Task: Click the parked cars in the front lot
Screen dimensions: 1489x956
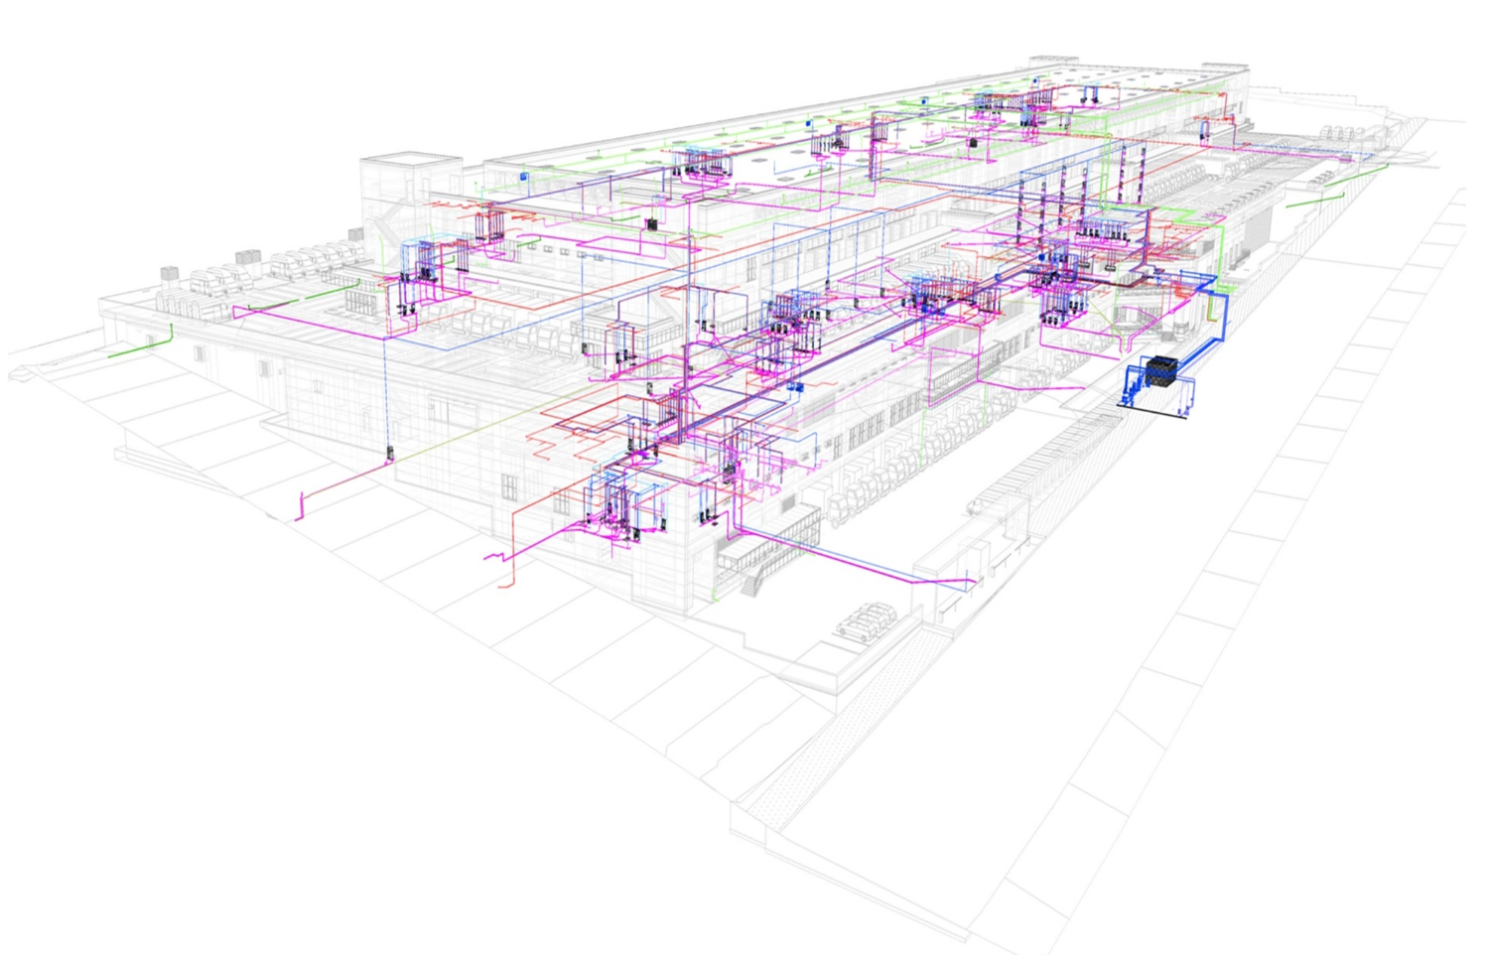Action: [x=866, y=619]
